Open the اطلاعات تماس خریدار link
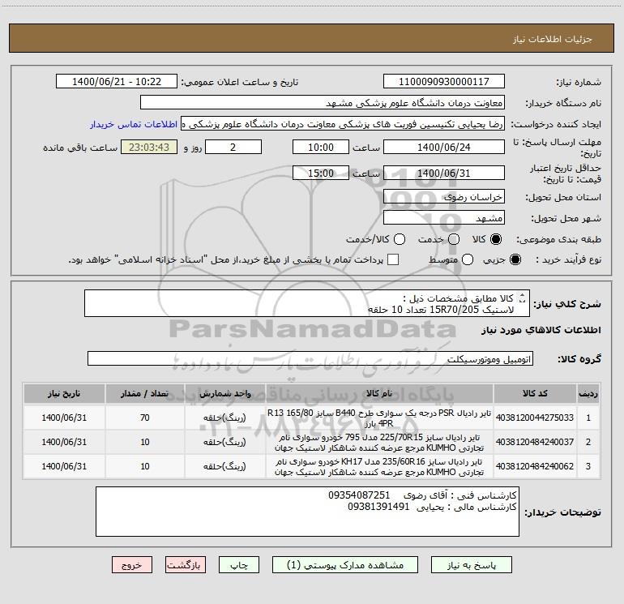 coord(134,124)
